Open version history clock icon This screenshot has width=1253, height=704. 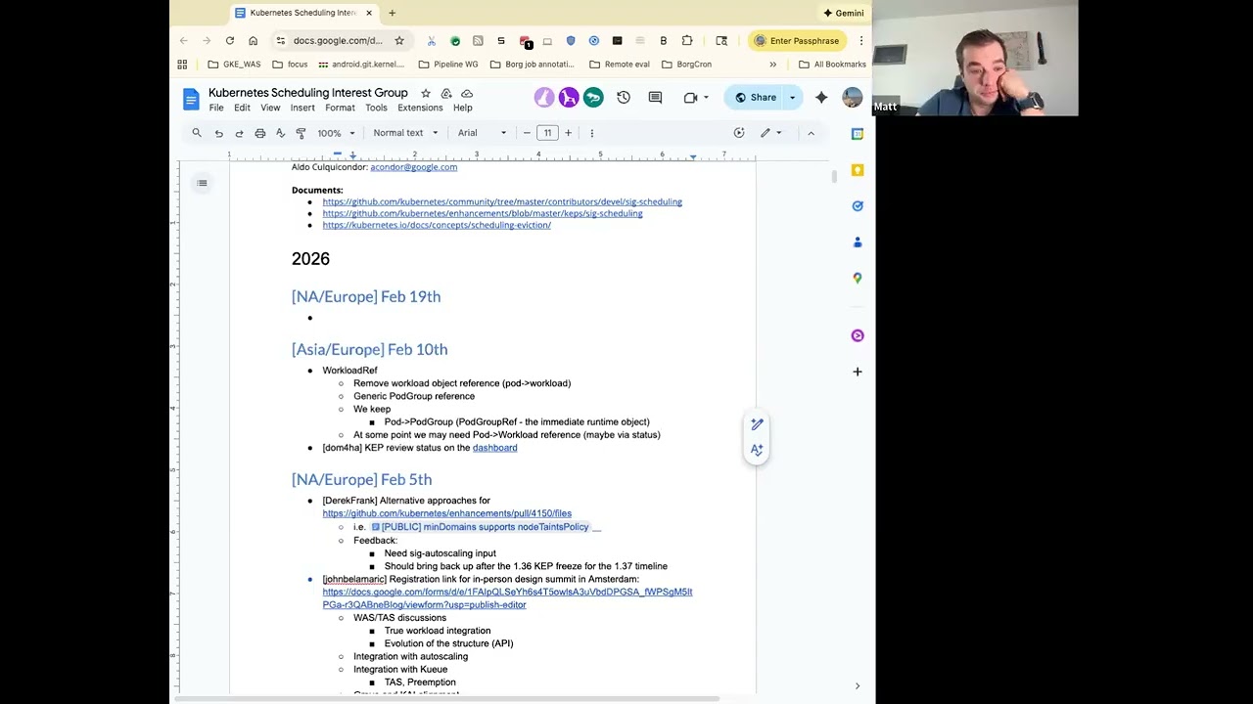[x=624, y=98]
